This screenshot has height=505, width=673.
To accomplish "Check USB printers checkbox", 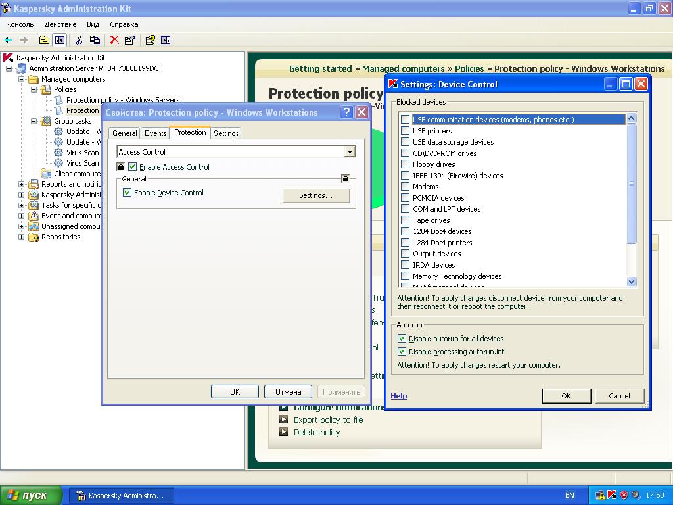I will [x=405, y=131].
